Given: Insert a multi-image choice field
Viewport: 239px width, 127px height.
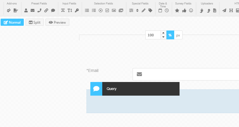Looking at the screenshot, I should 121,10.
